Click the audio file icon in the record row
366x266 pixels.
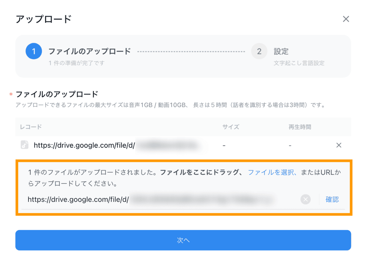pyautogui.click(x=25, y=145)
